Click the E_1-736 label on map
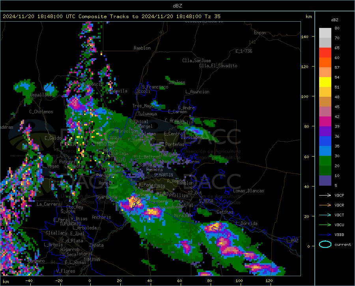 click(244, 51)
